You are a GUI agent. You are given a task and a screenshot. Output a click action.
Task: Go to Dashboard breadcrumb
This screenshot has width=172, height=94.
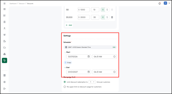[x=13, y=4]
